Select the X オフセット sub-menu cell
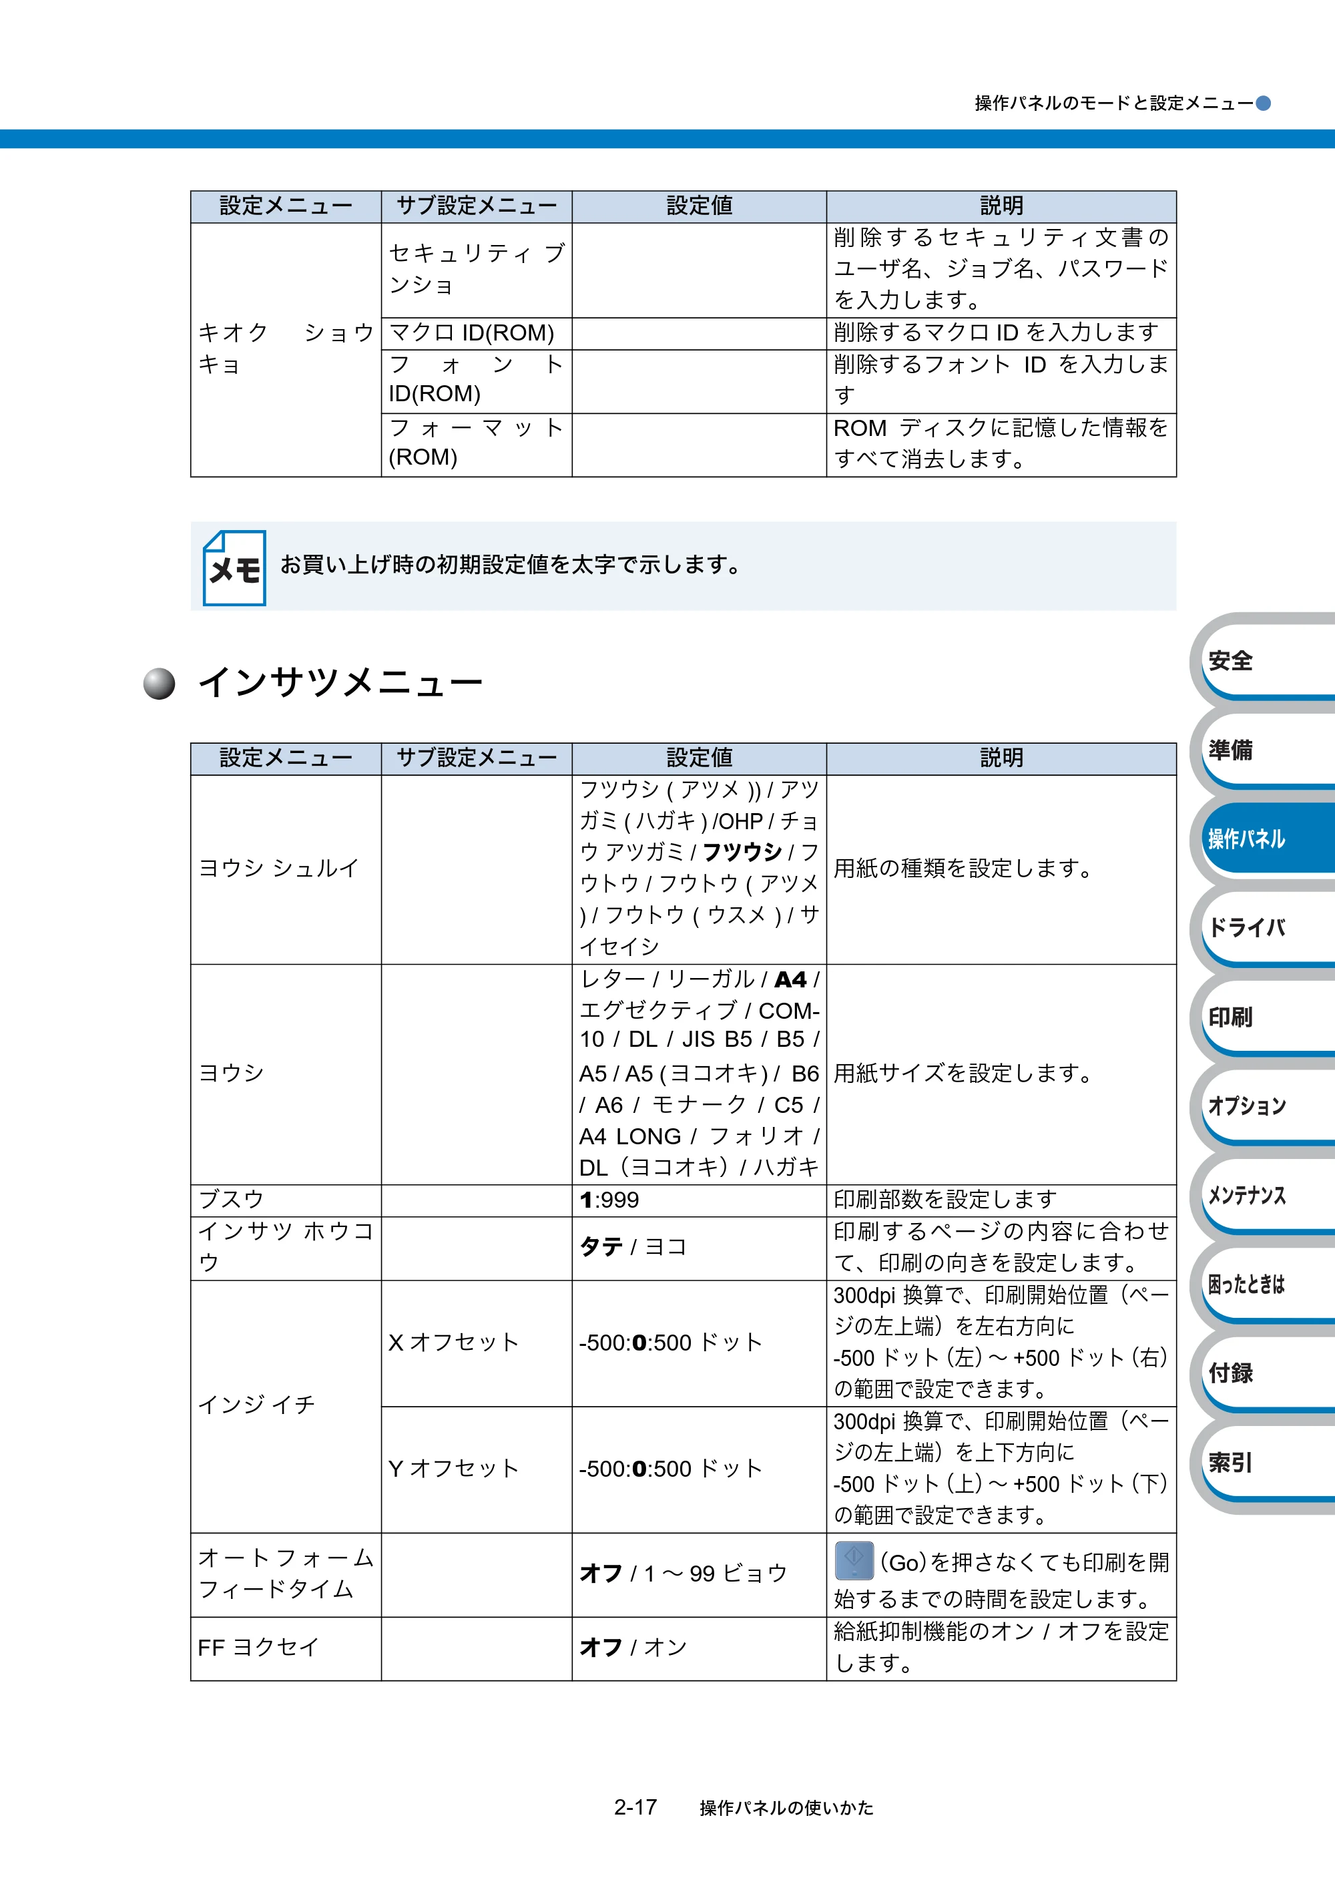This screenshot has height=1890, width=1335. click(477, 1343)
